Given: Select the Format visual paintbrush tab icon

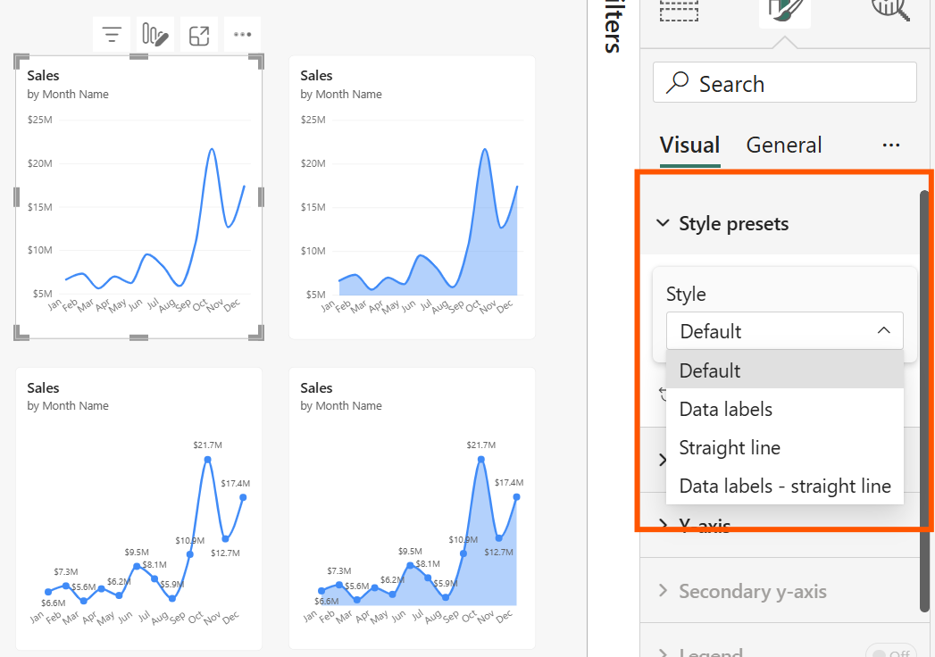Looking at the screenshot, I should (x=785, y=11).
